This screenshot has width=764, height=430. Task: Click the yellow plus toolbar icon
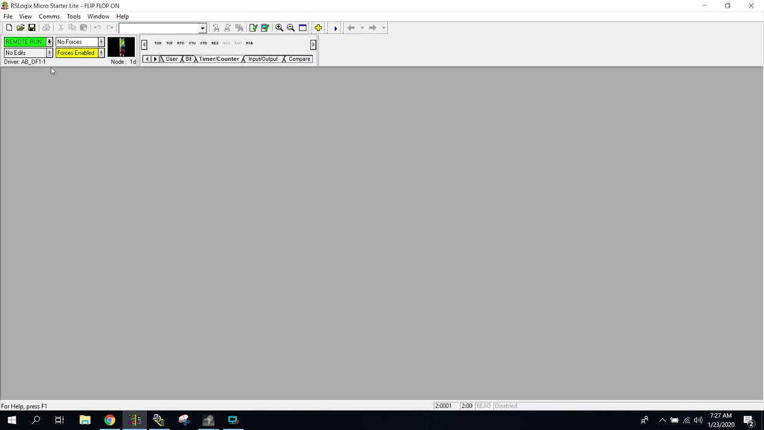coord(318,27)
